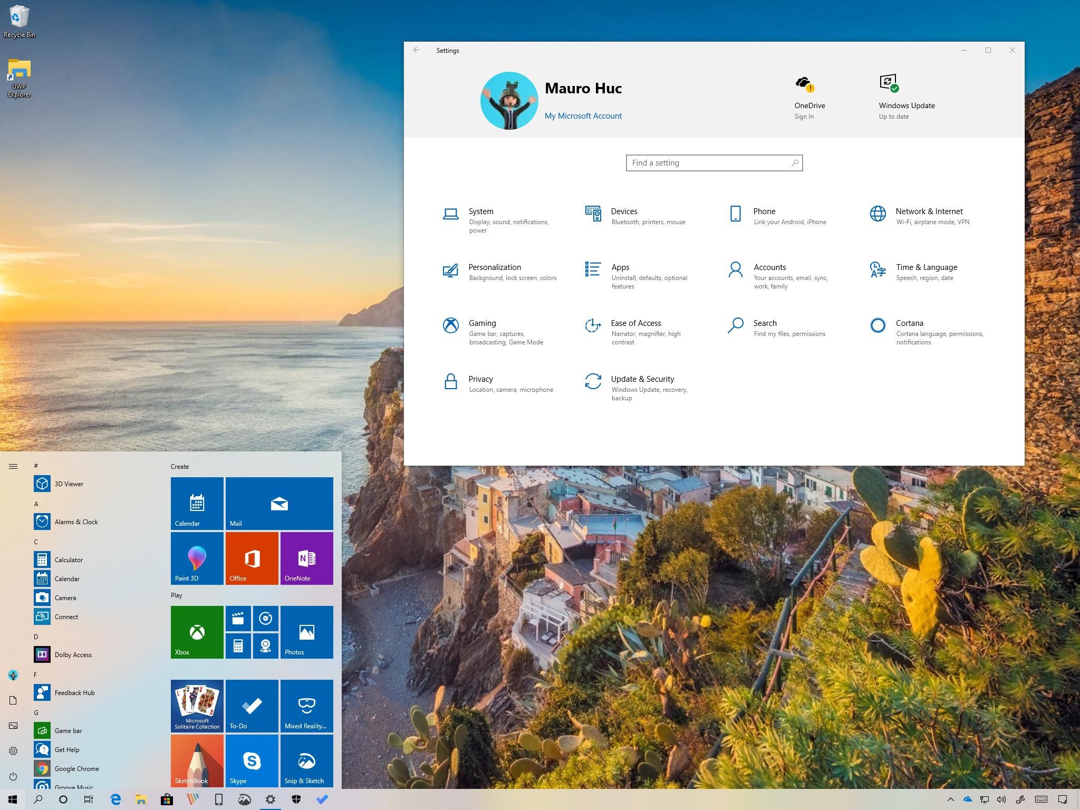The width and height of the screenshot is (1080, 810).
Task: Launch Xbox from its Start menu tile
Action: click(197, 632)
